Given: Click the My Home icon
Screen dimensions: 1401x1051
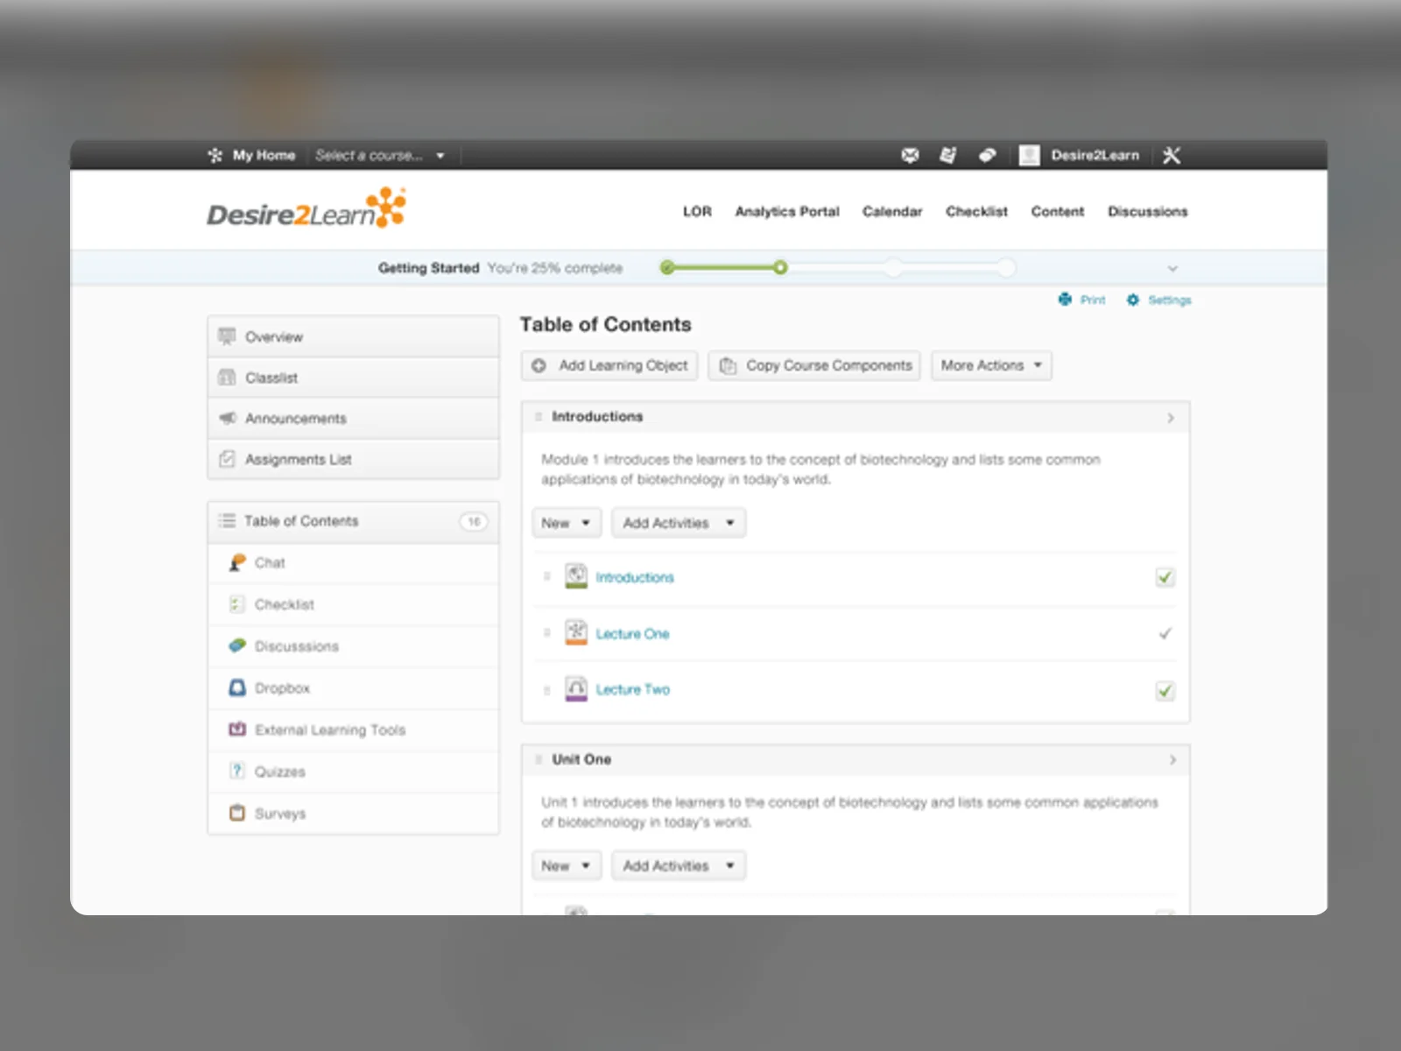Looking at the screenshot, I should point(215,155).
